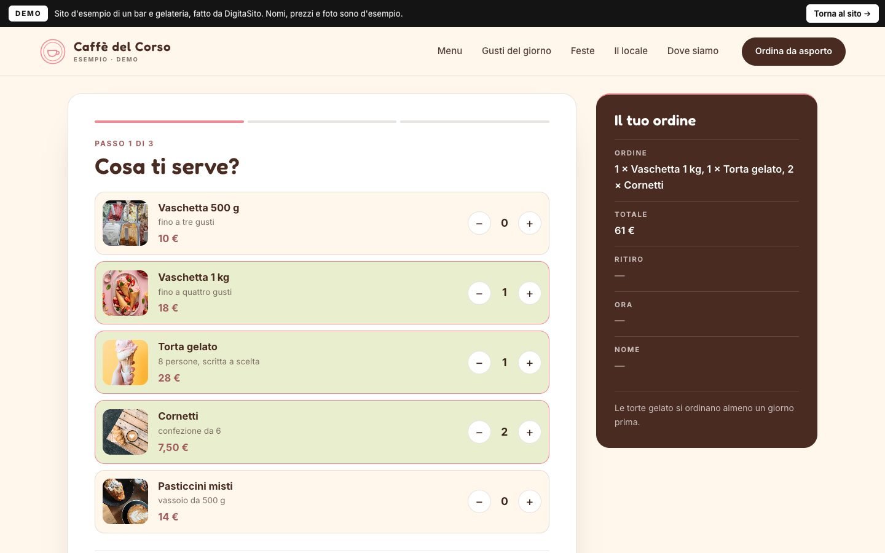Click the 'Il tuo ordine' summary title
Image resolution: width=885 pixels, height=553 pixels.
point(655,120)
